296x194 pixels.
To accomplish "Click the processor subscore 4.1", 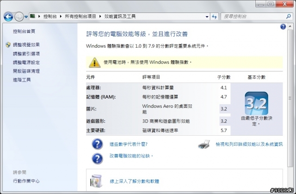I will click(224, 88).
